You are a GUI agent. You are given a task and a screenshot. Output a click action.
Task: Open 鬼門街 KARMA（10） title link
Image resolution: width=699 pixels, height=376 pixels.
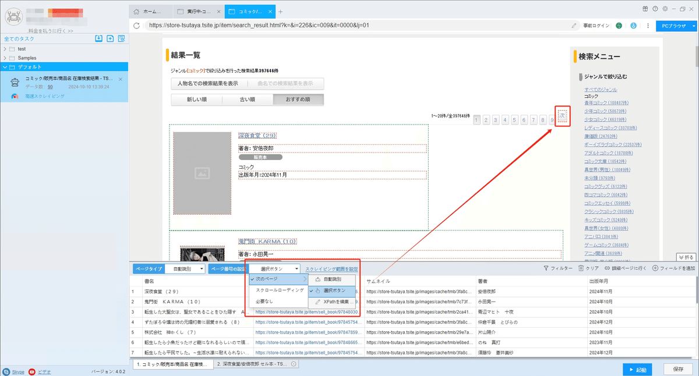[x=267, y=241]
